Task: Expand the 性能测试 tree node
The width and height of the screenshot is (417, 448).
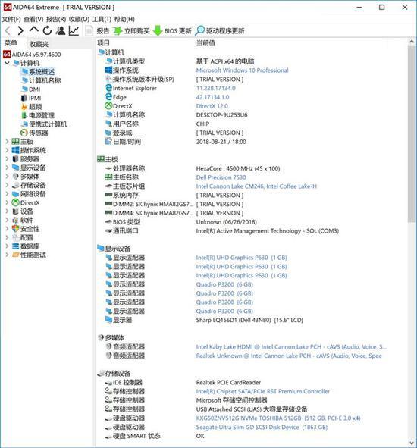Action: 7,255
